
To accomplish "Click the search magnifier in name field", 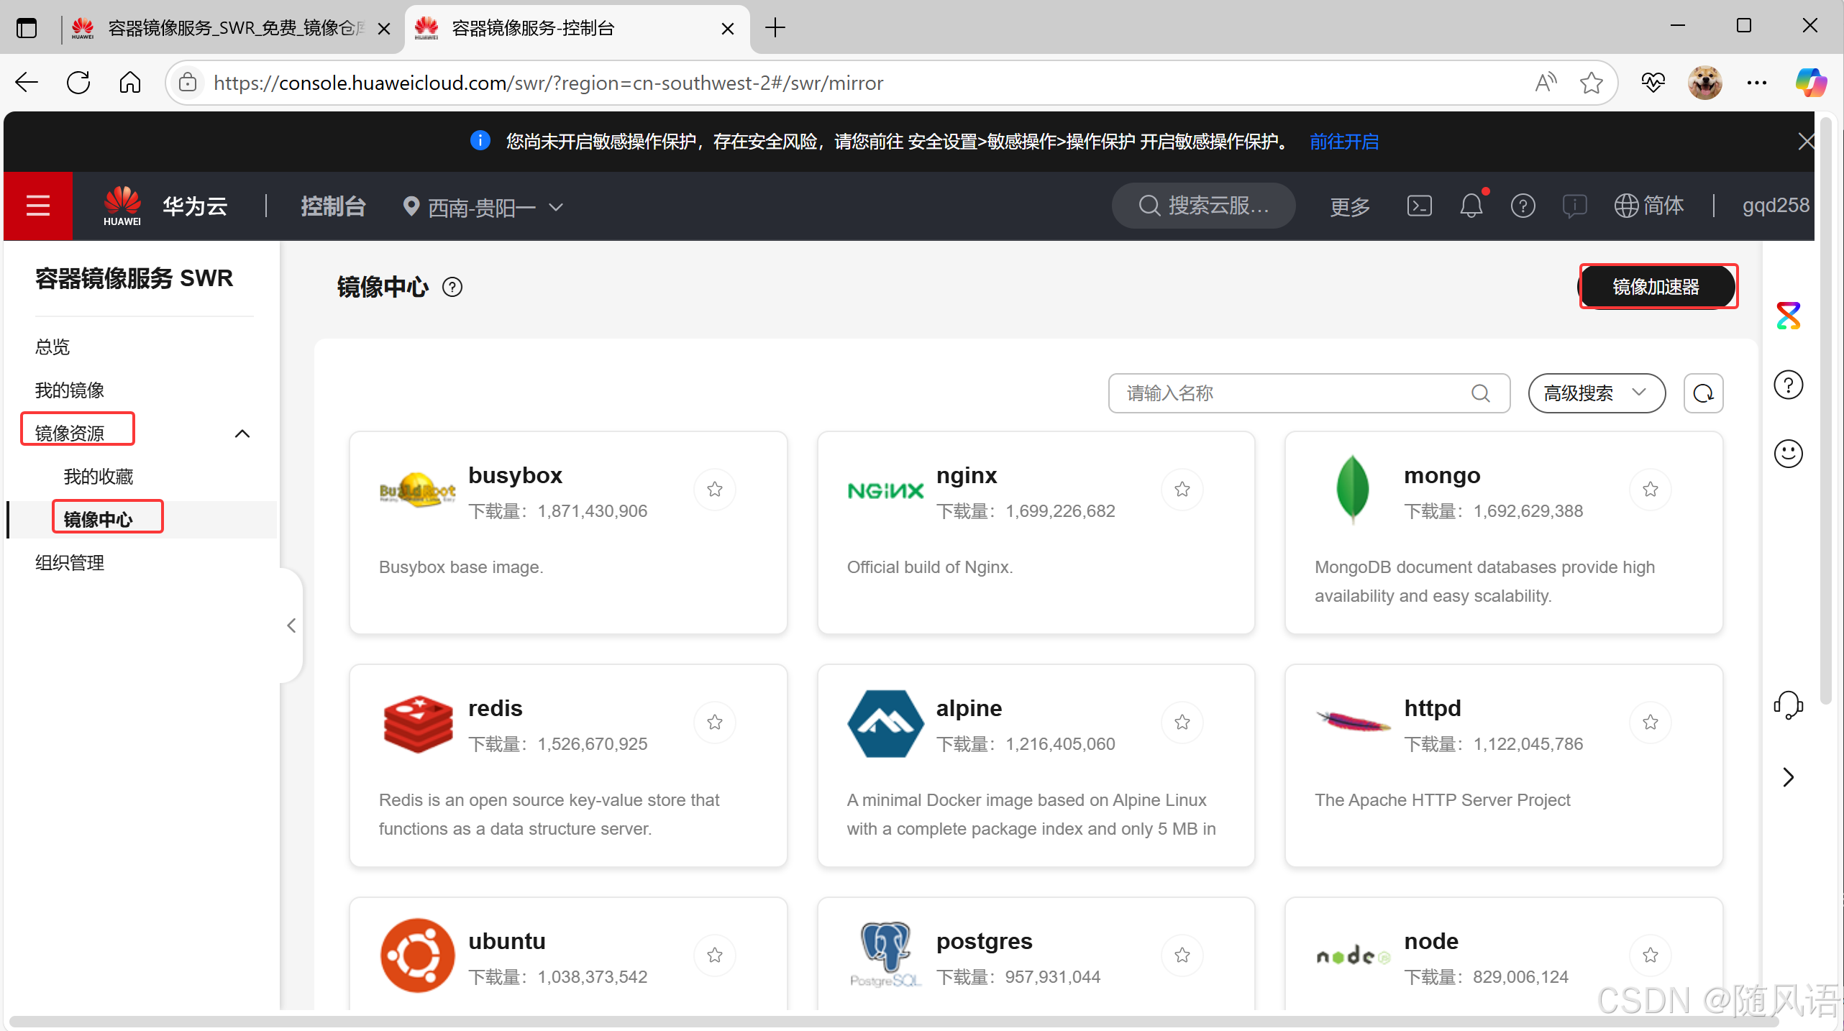I will [1480, 393].
